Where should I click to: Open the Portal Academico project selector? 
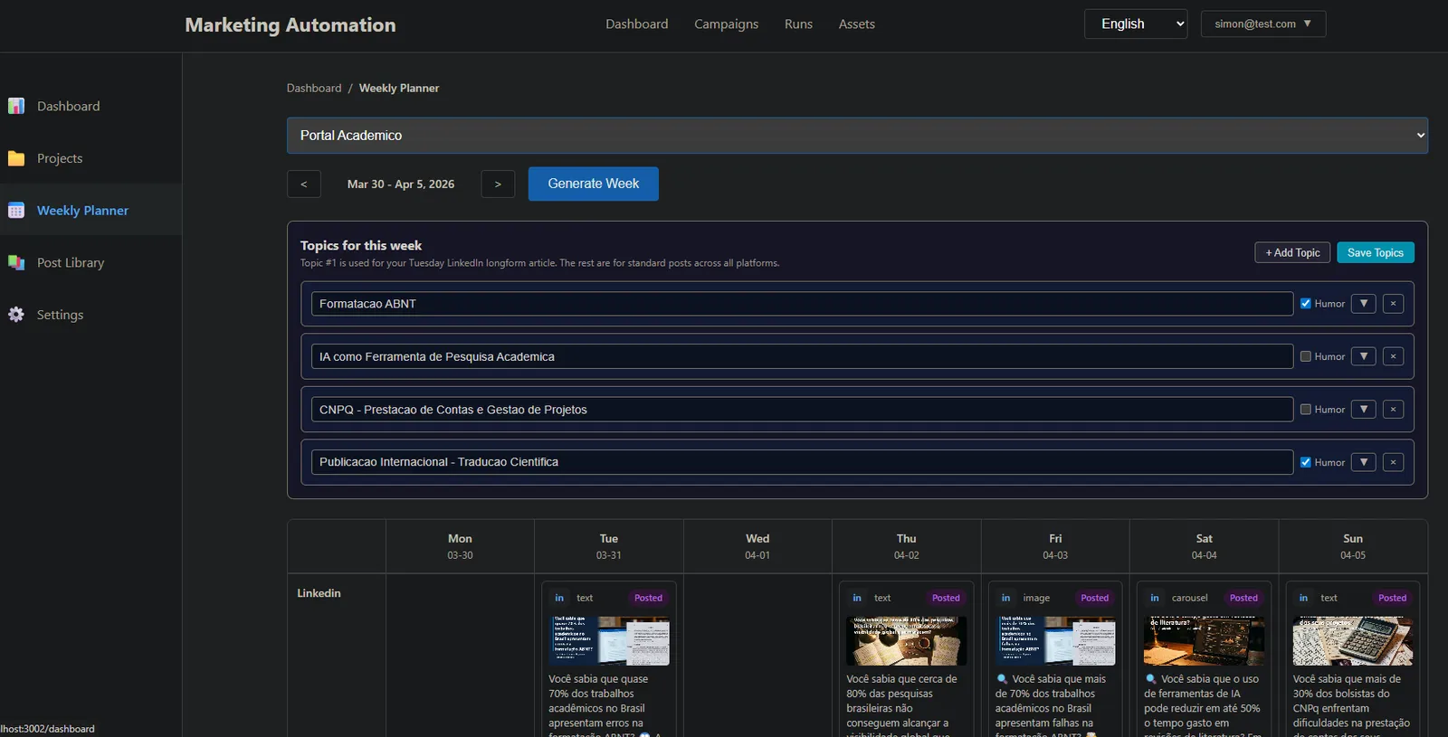pyautogui.click(x=857, y=136)
